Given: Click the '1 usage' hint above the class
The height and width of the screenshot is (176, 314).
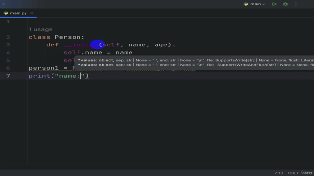Looking at the screenshot, I should (41, 29).
